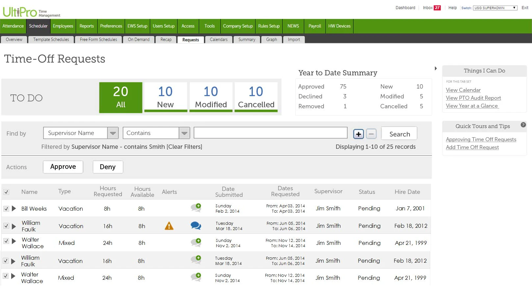Collapse side panel with the small arrow
532x288 pixels.
436,68
